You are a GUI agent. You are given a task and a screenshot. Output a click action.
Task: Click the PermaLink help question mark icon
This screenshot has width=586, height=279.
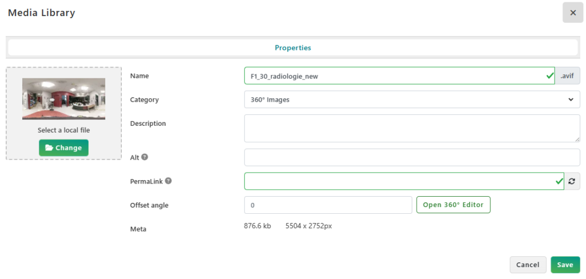point(169,181)
